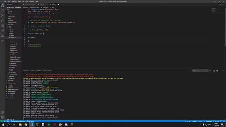This screenshot has height=127, width=226.
Task: Open the Search view in activity bar
Action: (2, 10)
